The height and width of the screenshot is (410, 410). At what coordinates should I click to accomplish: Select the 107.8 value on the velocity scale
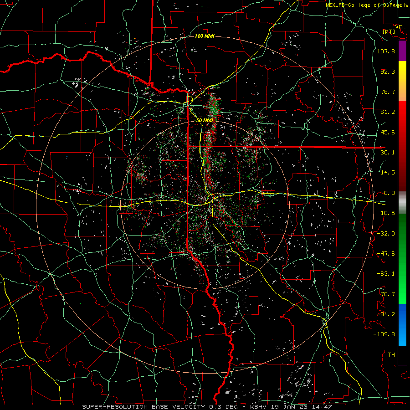(x=386, y=51)
